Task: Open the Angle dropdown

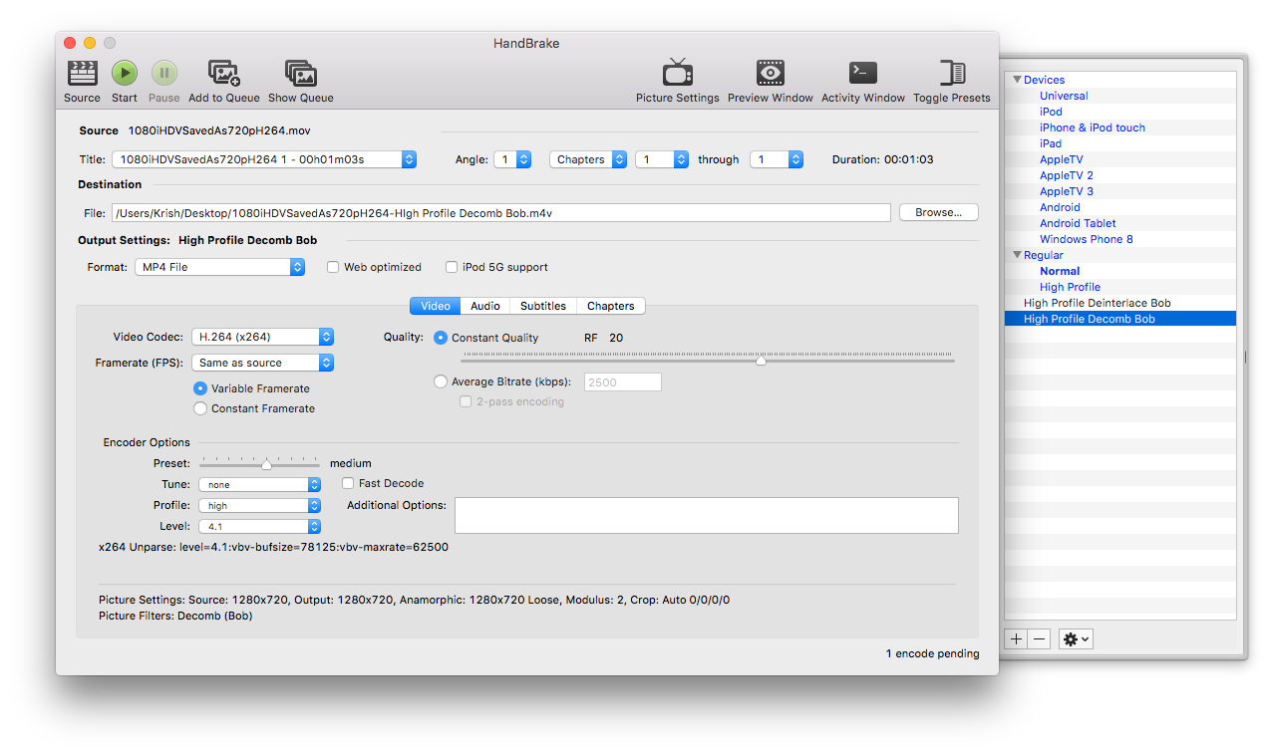Action: coord(512,159)
